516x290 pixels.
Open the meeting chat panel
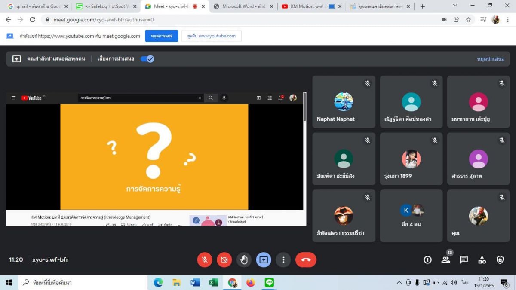[464, 259]
